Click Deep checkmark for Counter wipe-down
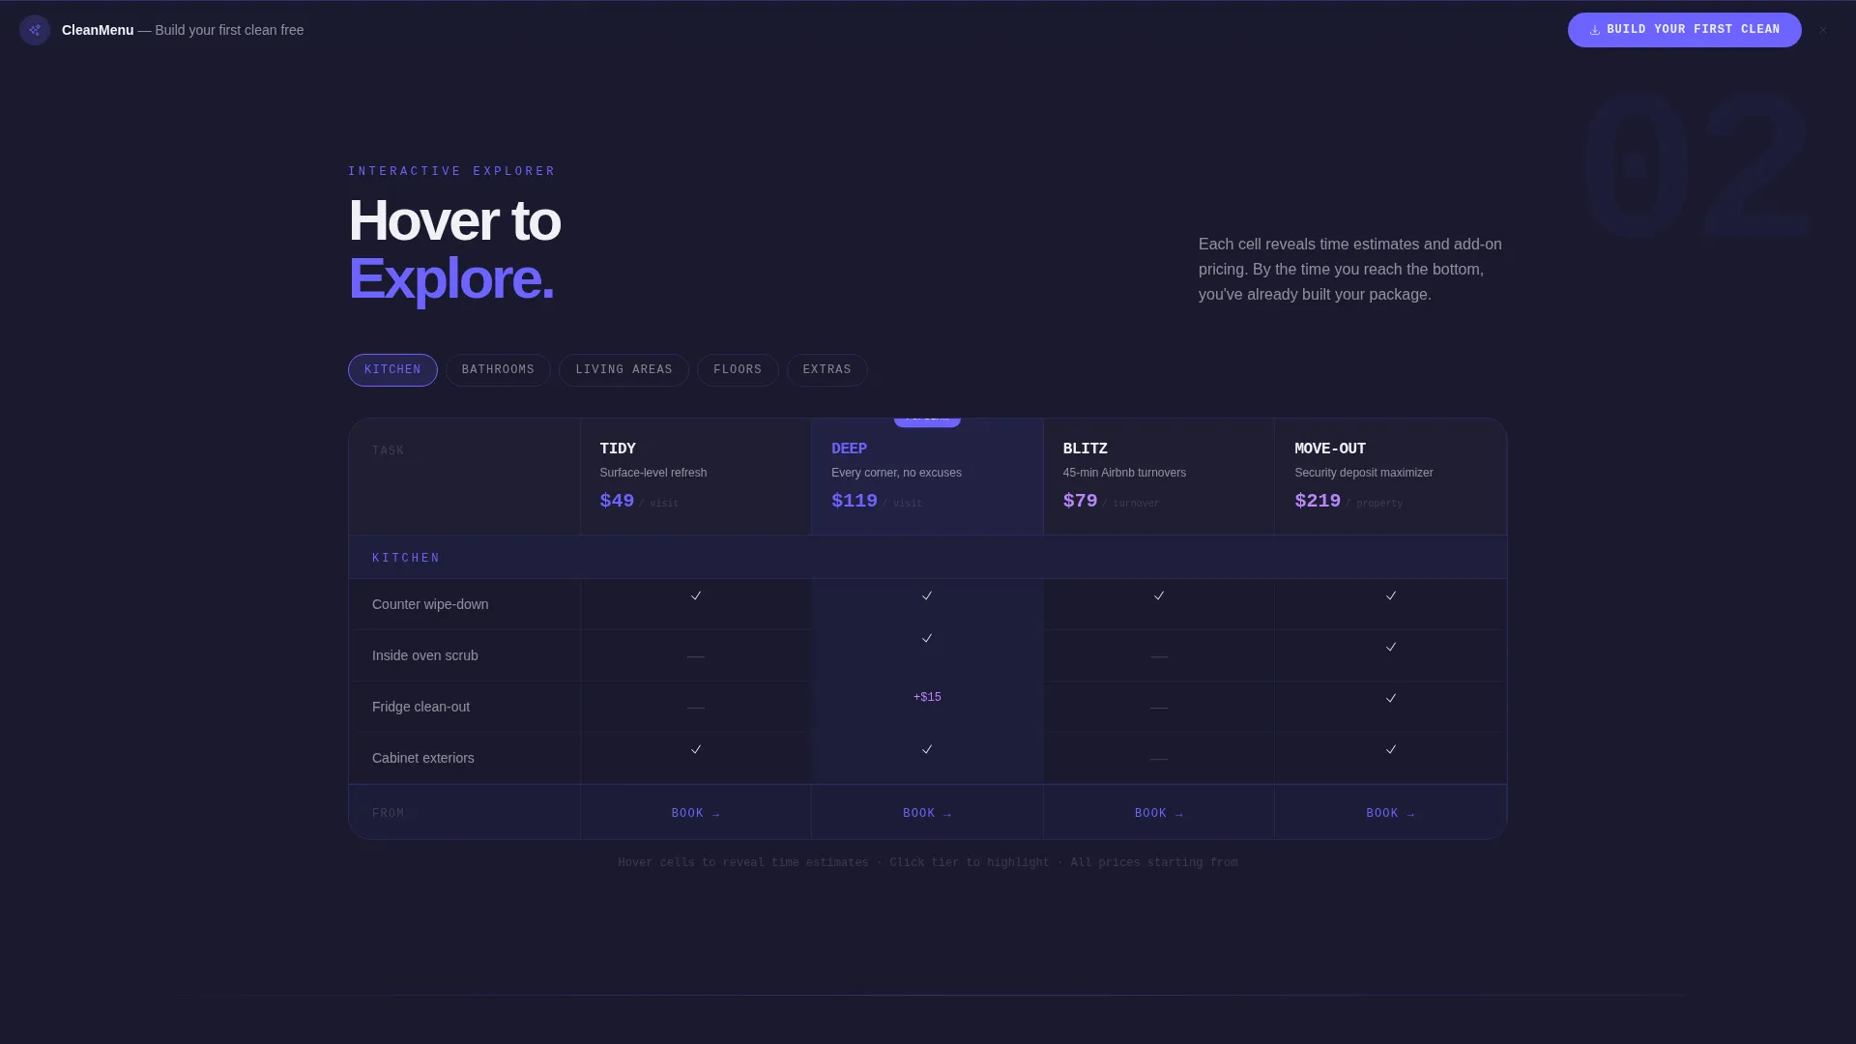Screen dimensions: 1856x1044 click(x=927, y=596)
